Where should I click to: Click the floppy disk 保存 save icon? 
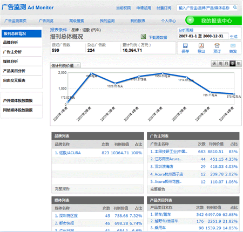point(185,46)
